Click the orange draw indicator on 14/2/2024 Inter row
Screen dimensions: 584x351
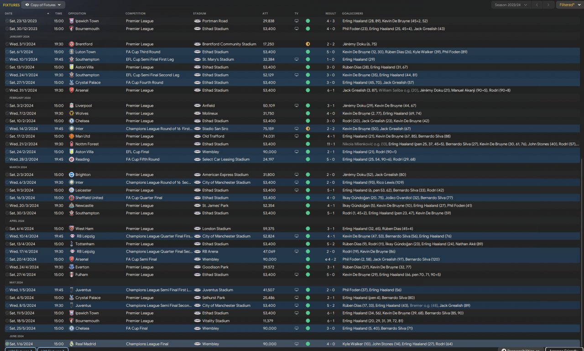point(308,129)
